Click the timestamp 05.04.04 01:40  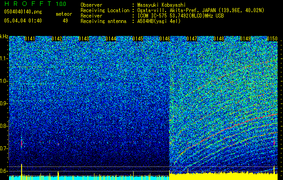23,21
